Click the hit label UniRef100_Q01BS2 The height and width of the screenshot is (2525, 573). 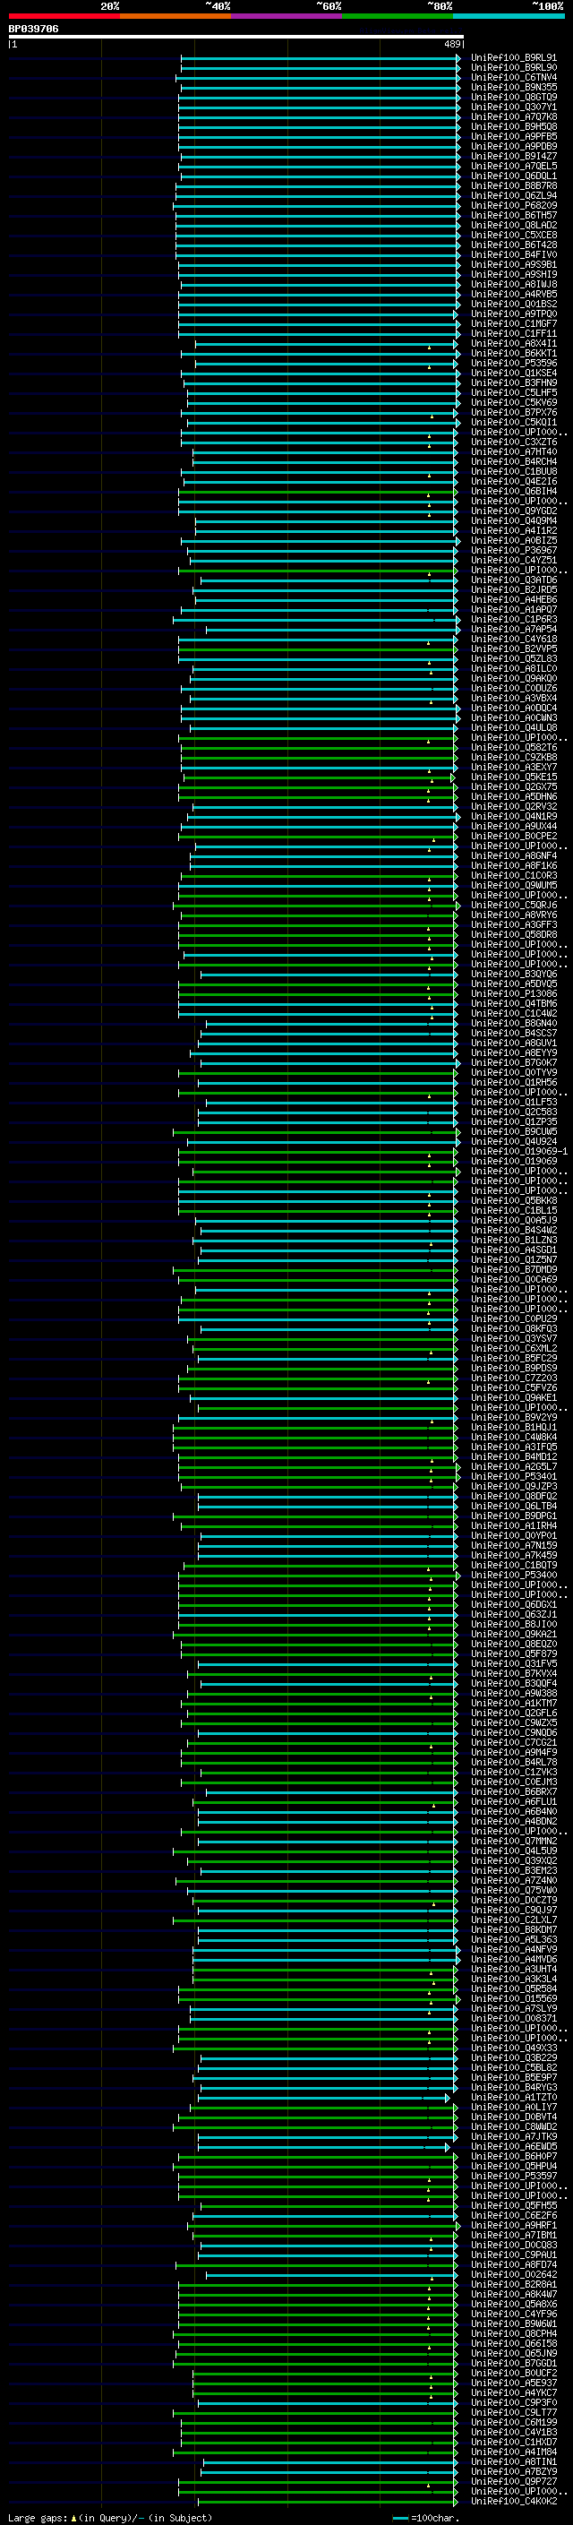(x=513, y=304)
